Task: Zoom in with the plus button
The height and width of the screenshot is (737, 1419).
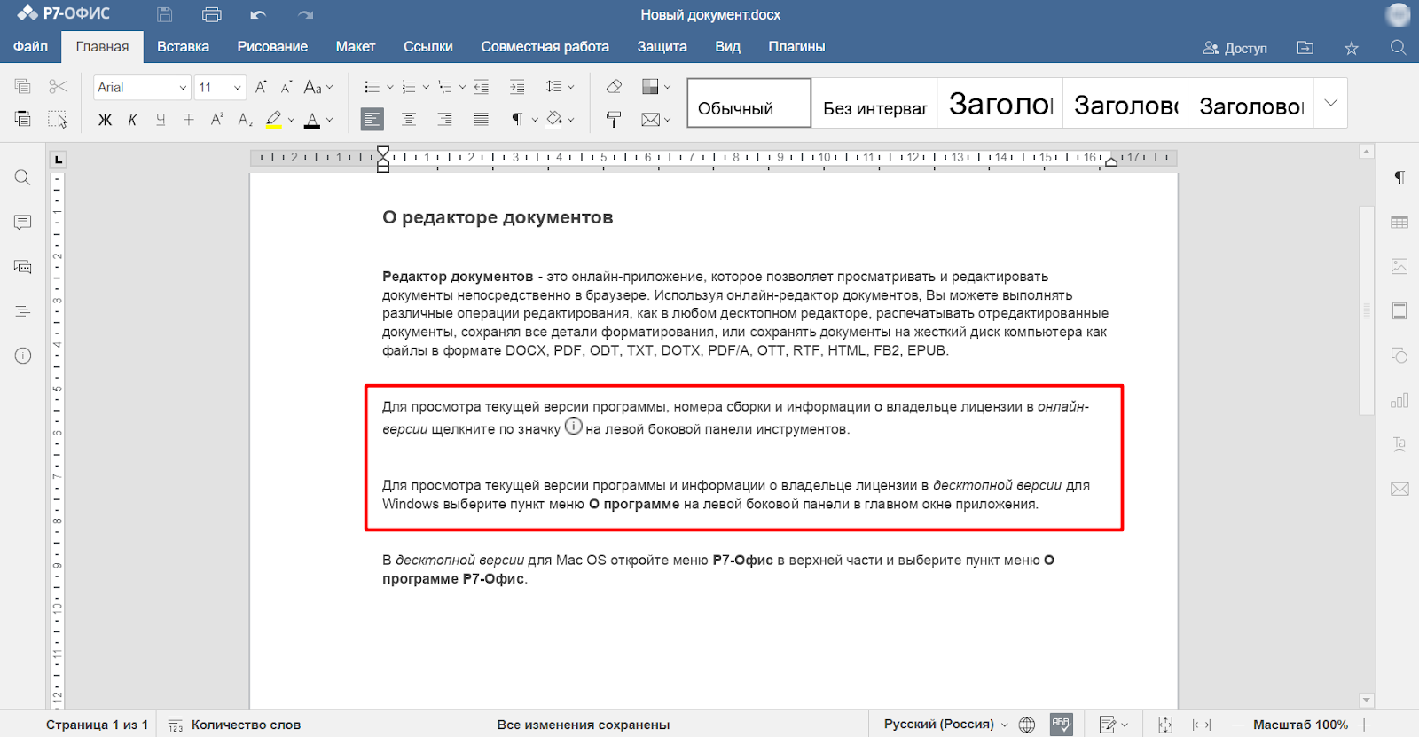Action: [1364, 725]
